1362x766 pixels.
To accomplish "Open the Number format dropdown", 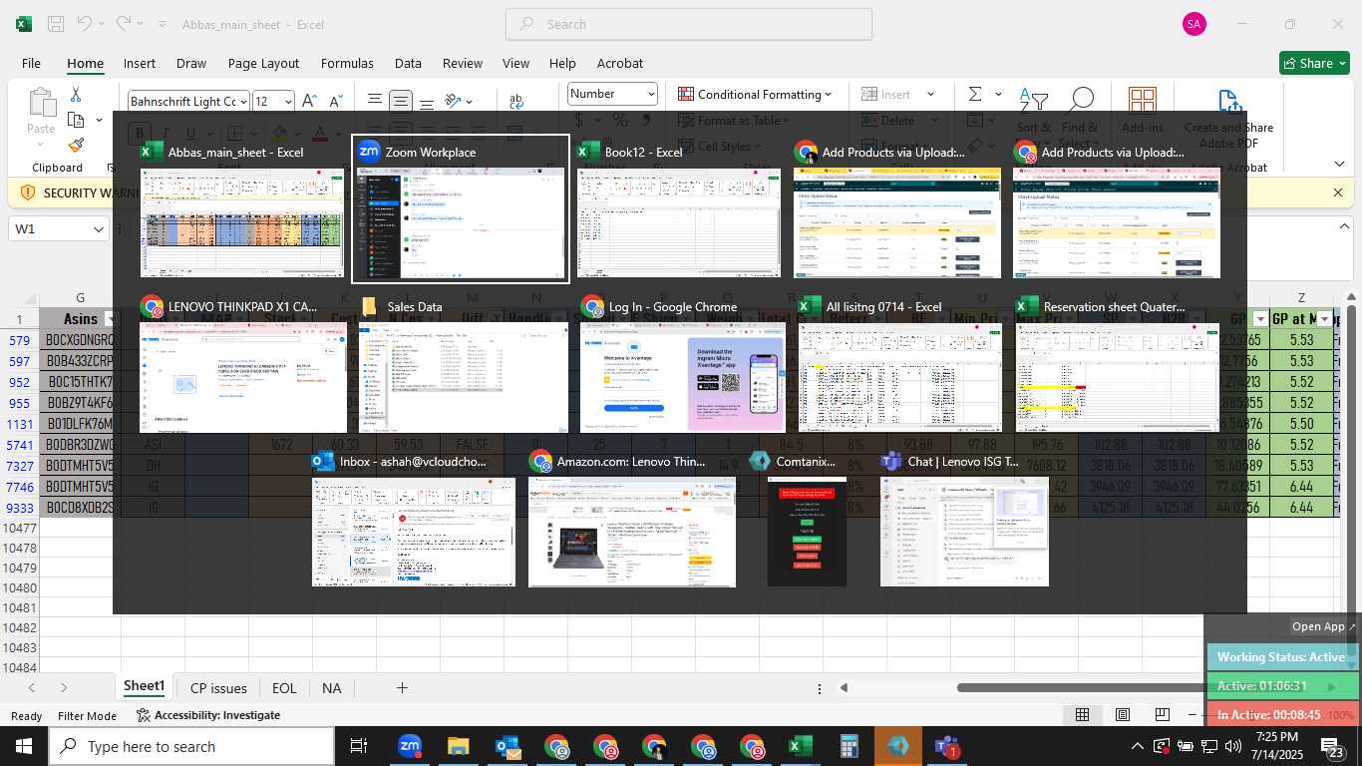I will click(x=651, y=94).
